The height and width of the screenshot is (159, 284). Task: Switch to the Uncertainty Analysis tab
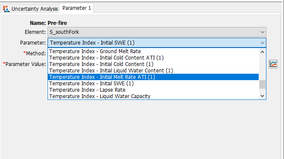pos(30,9)
